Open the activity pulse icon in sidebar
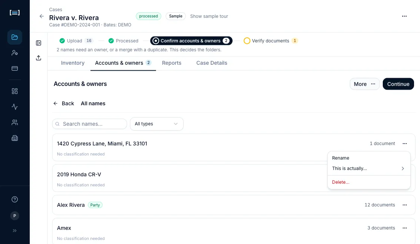 click(x=15, y=107)
